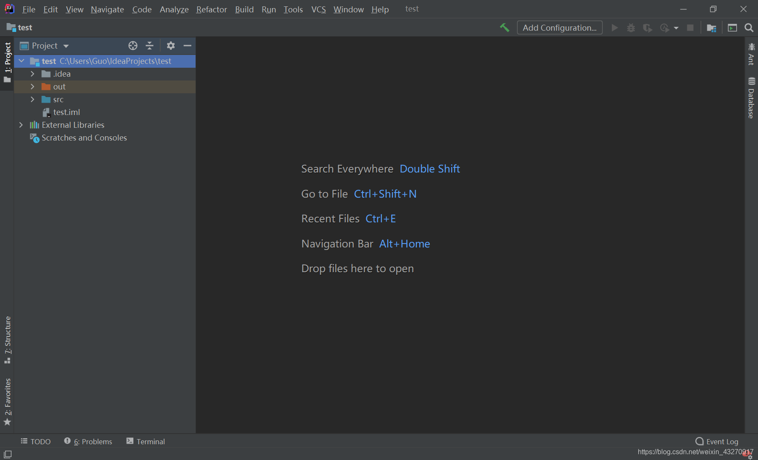Click the Double Shift shortcut text
Viewport: 758px width, 460px height.
429,169
